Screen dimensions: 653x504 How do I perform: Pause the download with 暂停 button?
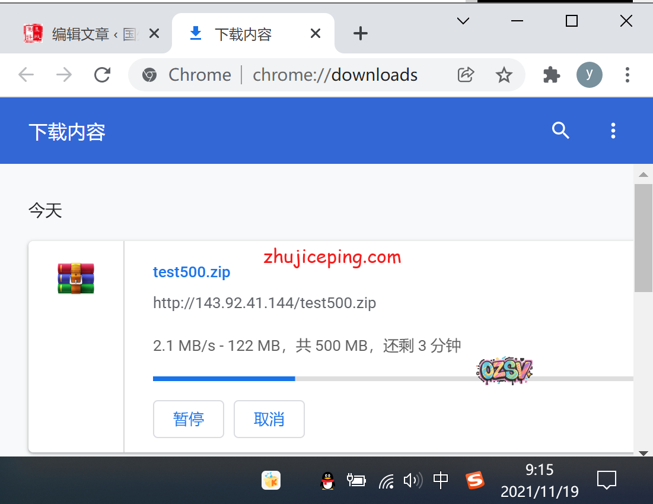coord(189,419)
